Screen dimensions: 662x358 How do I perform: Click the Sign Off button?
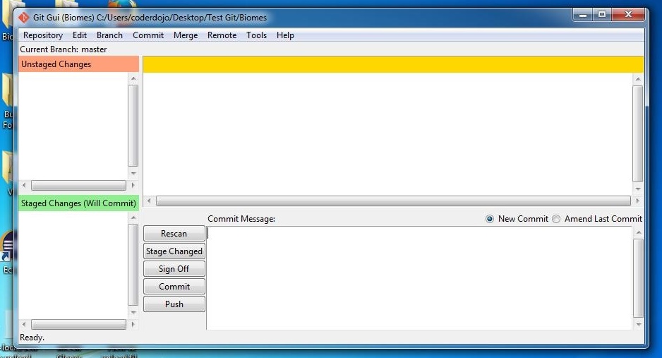(174, 269)
